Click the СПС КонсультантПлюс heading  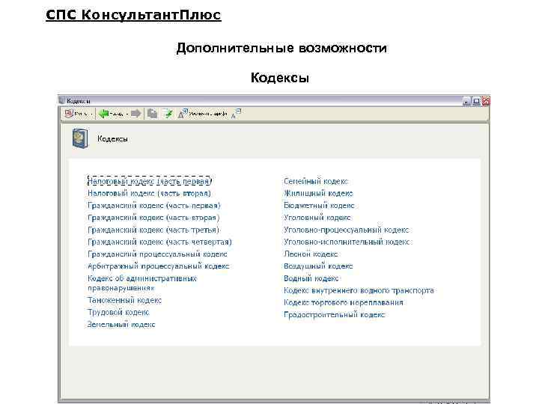pyautogui.click(x=133, y=15)
